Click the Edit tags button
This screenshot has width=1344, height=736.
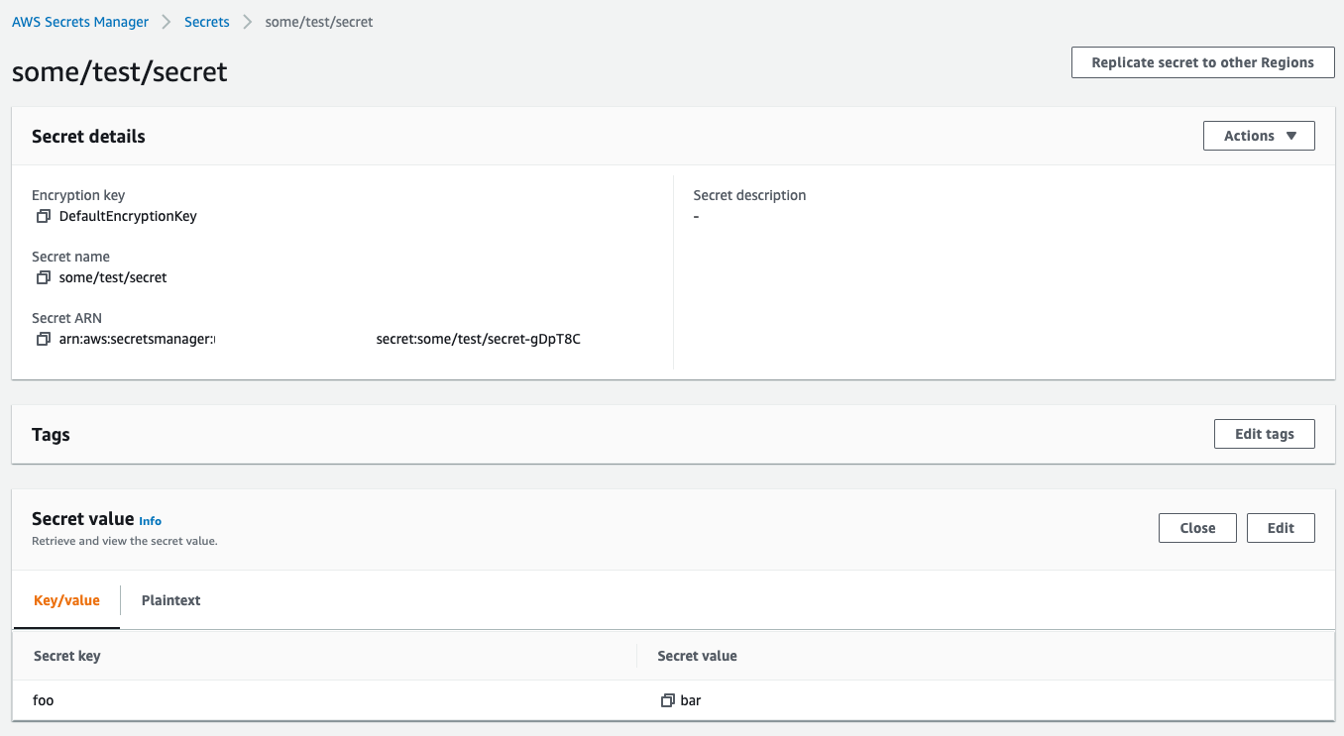coord(1265,434)
